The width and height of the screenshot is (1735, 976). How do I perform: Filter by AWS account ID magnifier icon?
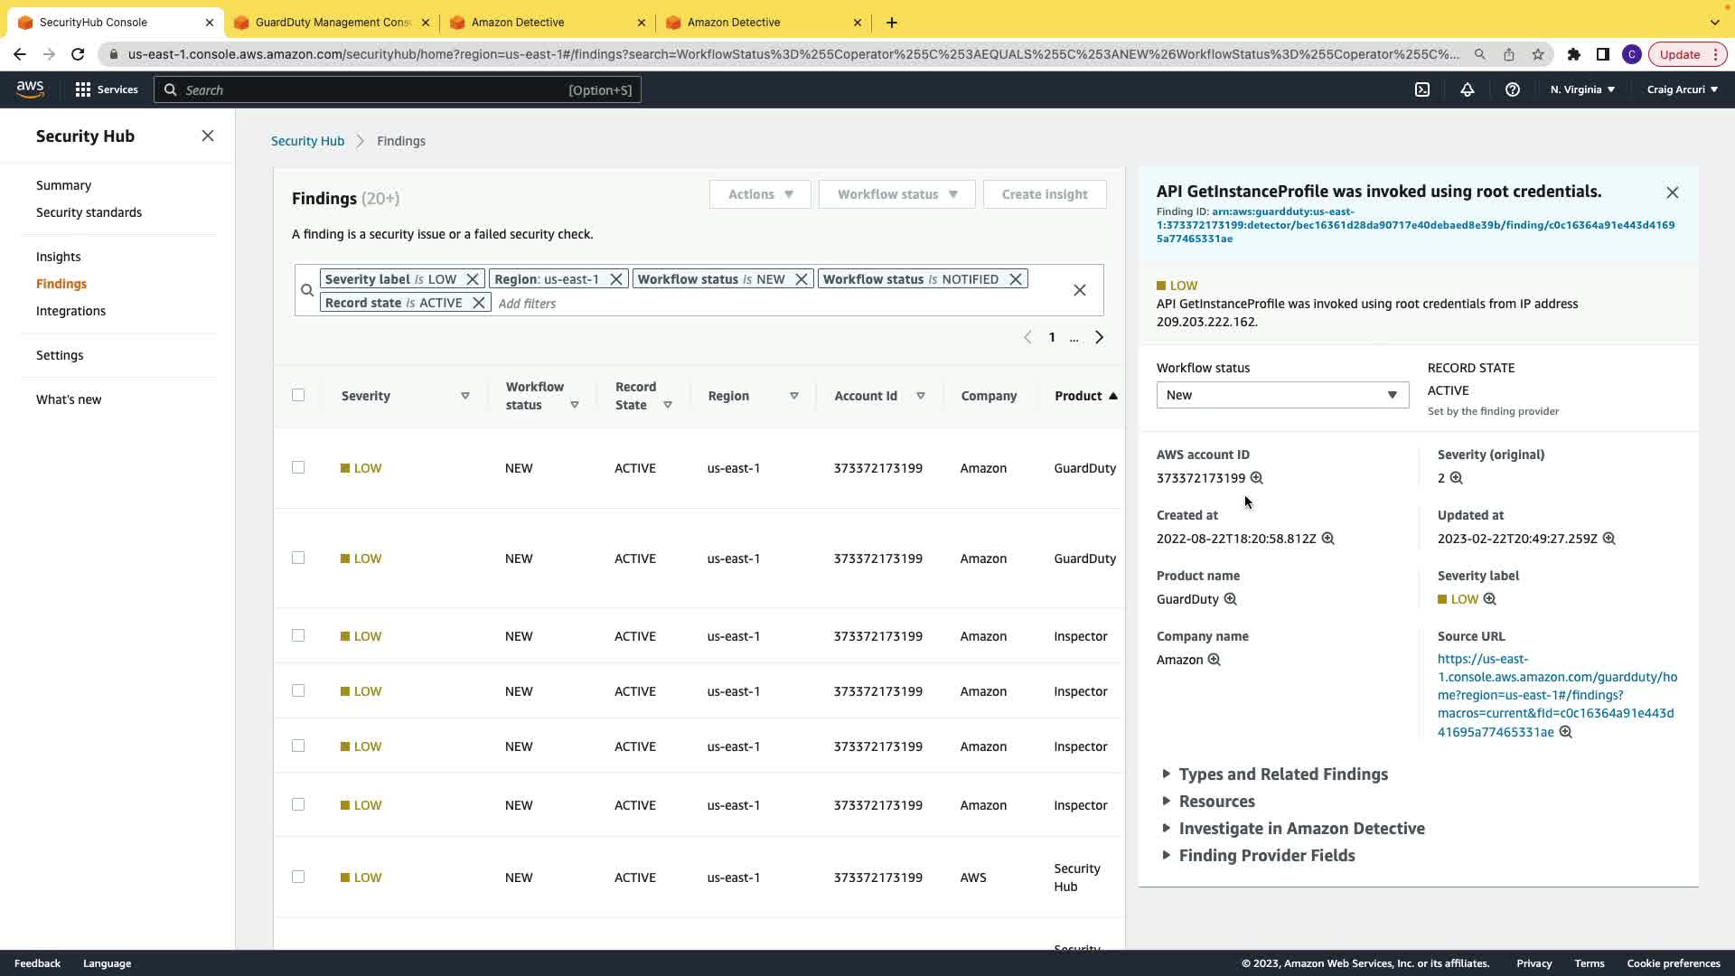pyautogui.click(x=1256, y=478)
